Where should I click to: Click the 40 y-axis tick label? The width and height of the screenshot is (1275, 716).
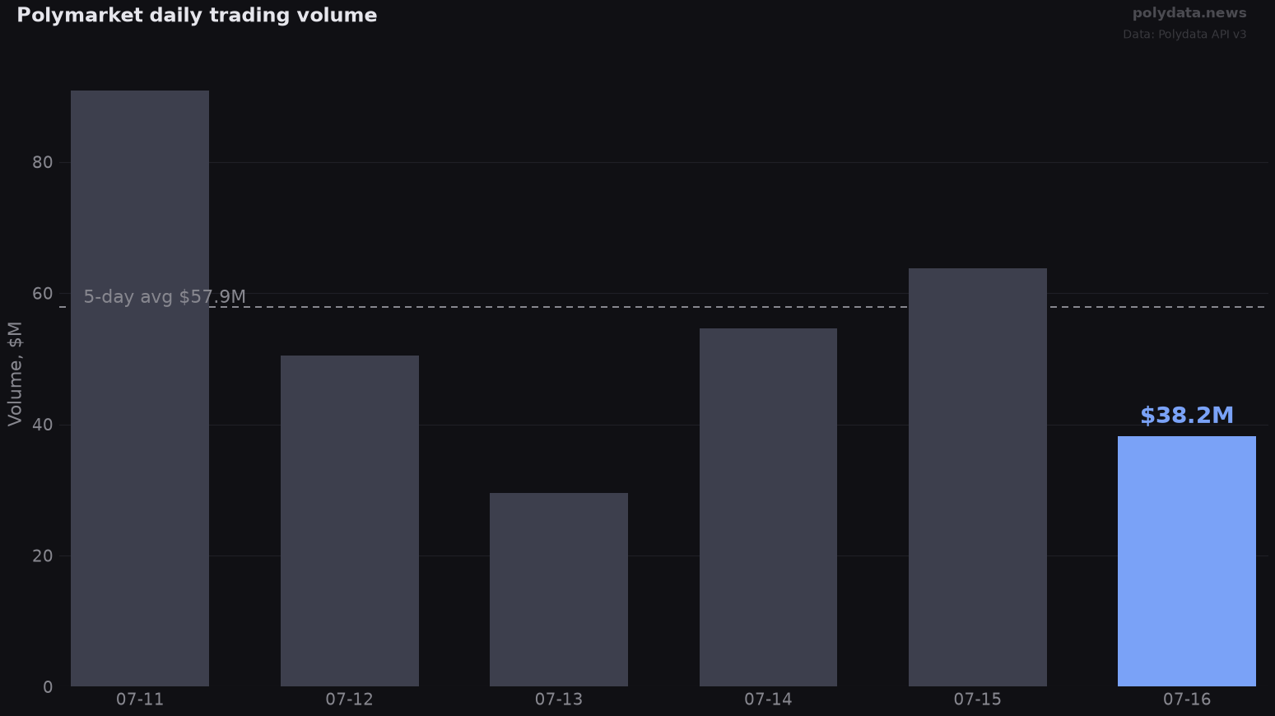43,425
